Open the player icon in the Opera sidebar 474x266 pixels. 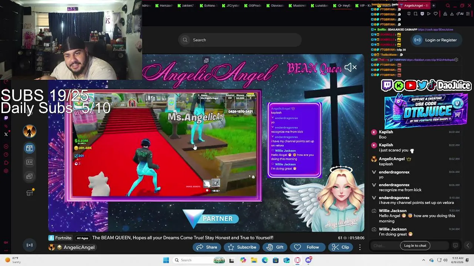click(x=6, y=146)
